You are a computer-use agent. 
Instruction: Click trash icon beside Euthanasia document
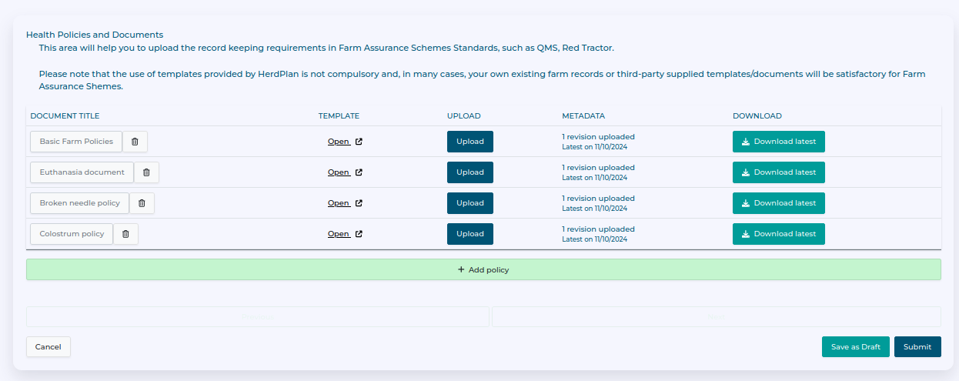click(x=146, y=172)
